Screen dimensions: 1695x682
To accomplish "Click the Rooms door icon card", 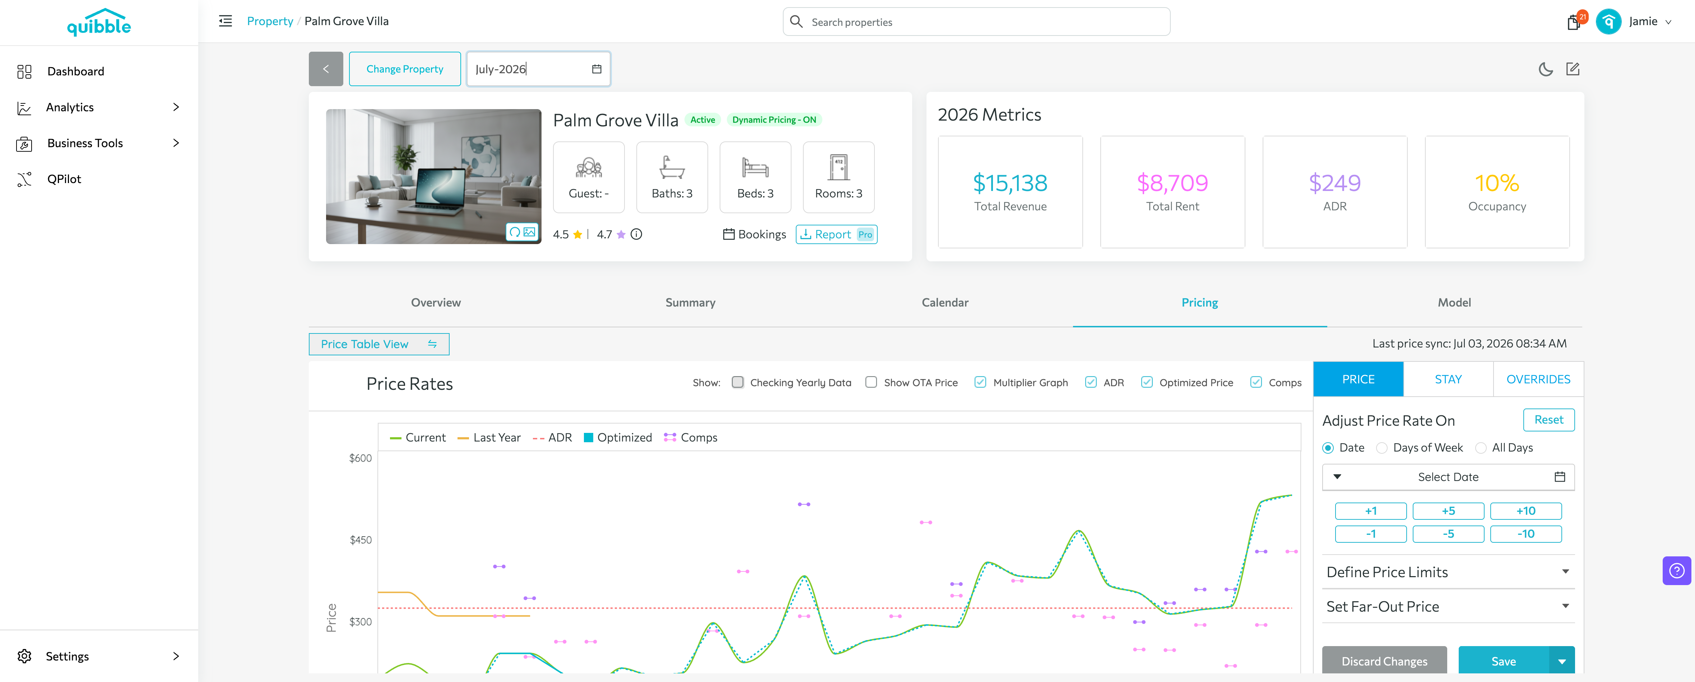I will point(838,178).
